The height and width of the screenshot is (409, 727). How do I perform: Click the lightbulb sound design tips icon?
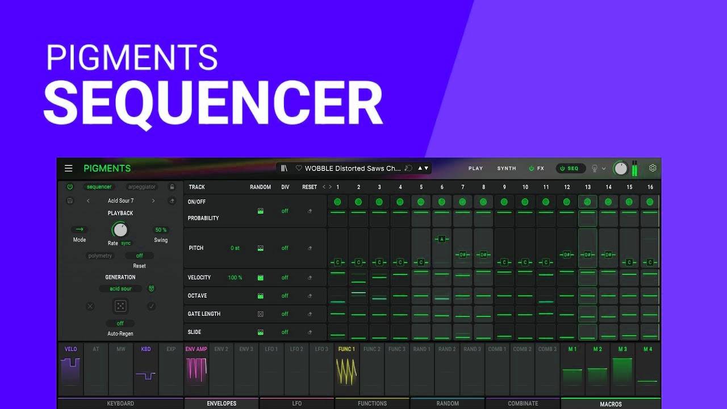(x=595, y=169)
